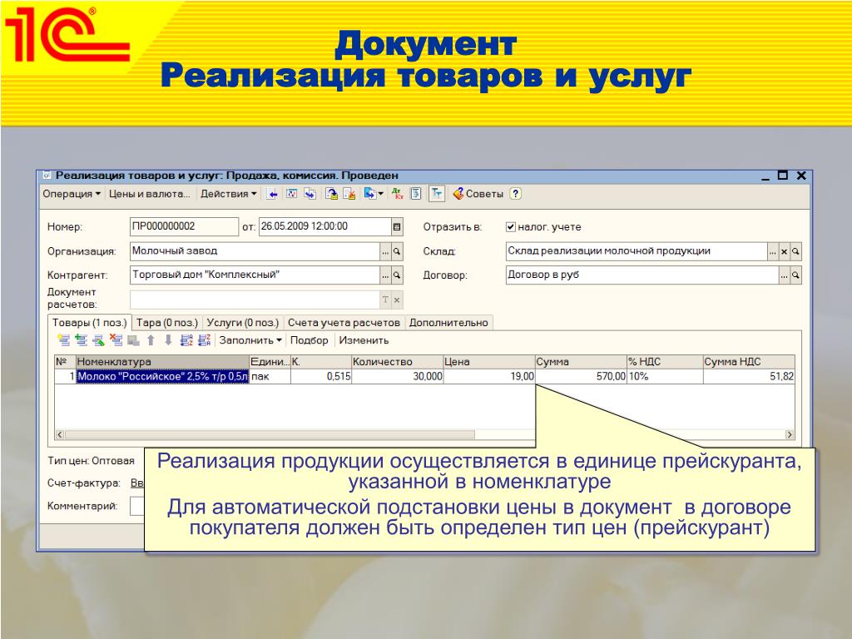Viewport: 852px width, 639px height.
Task: Open the Заполнить dropdown
Action: [250, 340]
